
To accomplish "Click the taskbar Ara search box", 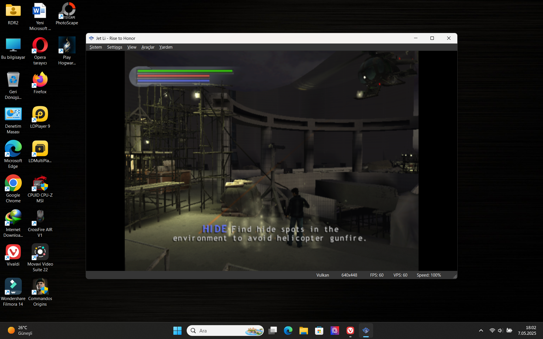I will [x=225, y=331].
